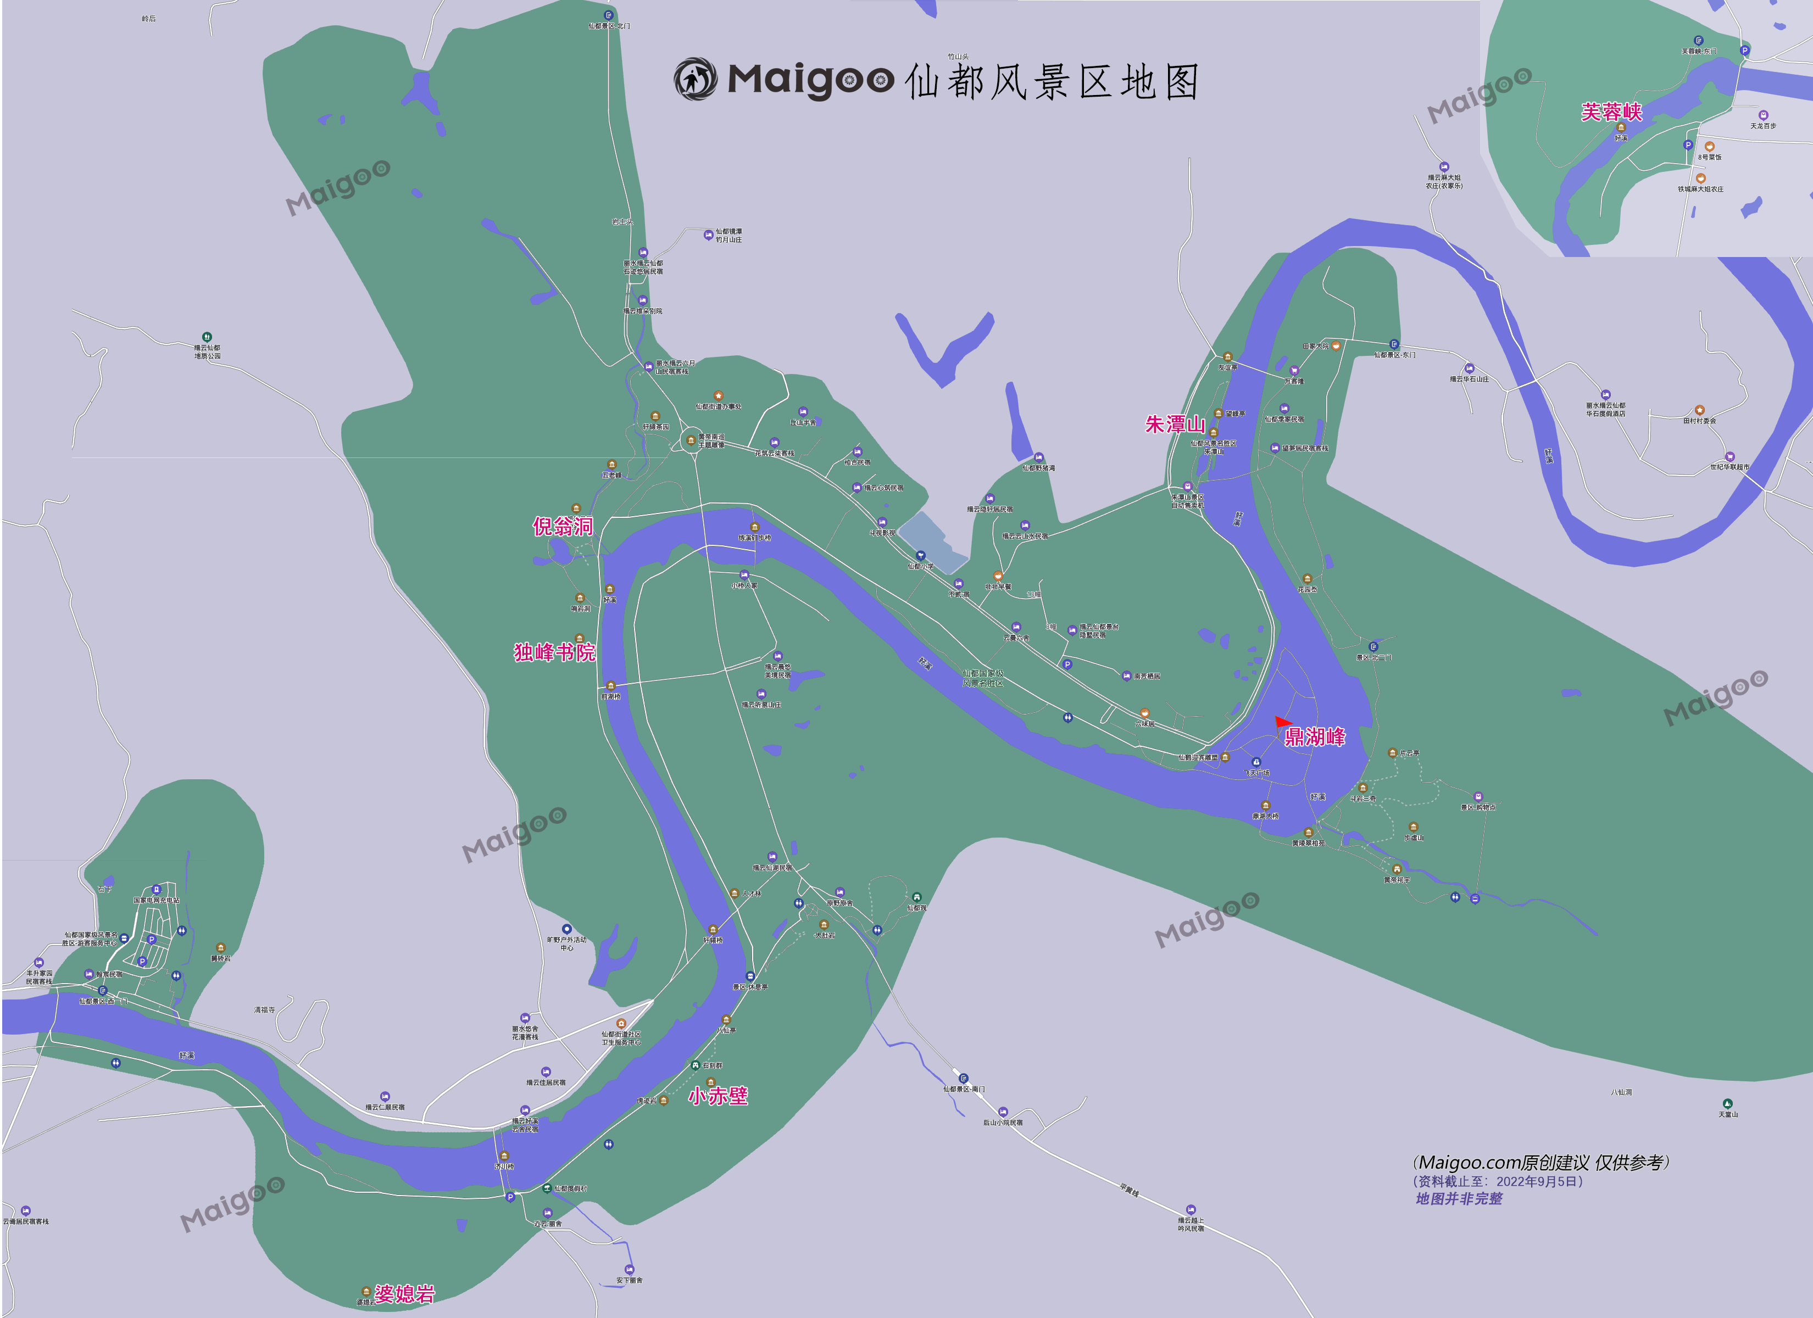Click the 黄帝祠宇 temple marker
The width and height of the screenshot is (1813, 1318).
pos(1397,869)
